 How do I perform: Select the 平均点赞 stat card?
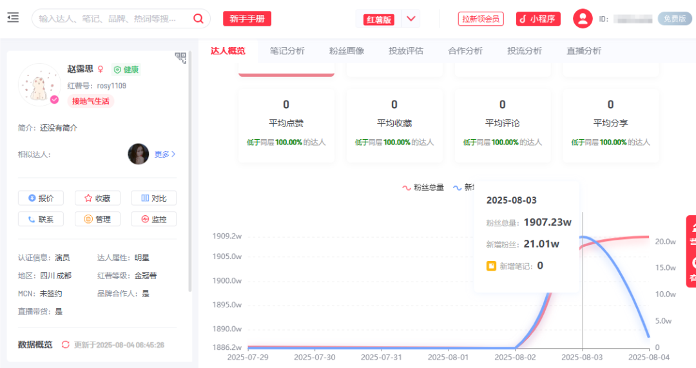point(286,125)
